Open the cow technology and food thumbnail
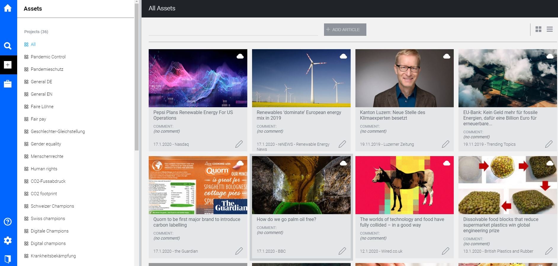Viewport: 558px width, 266px height. (404, 185)
